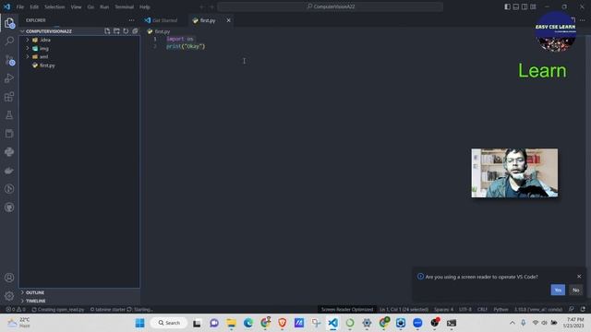Click the New Folder icon in Explorer
The image size is (591, 332).
tap(116, 31)
